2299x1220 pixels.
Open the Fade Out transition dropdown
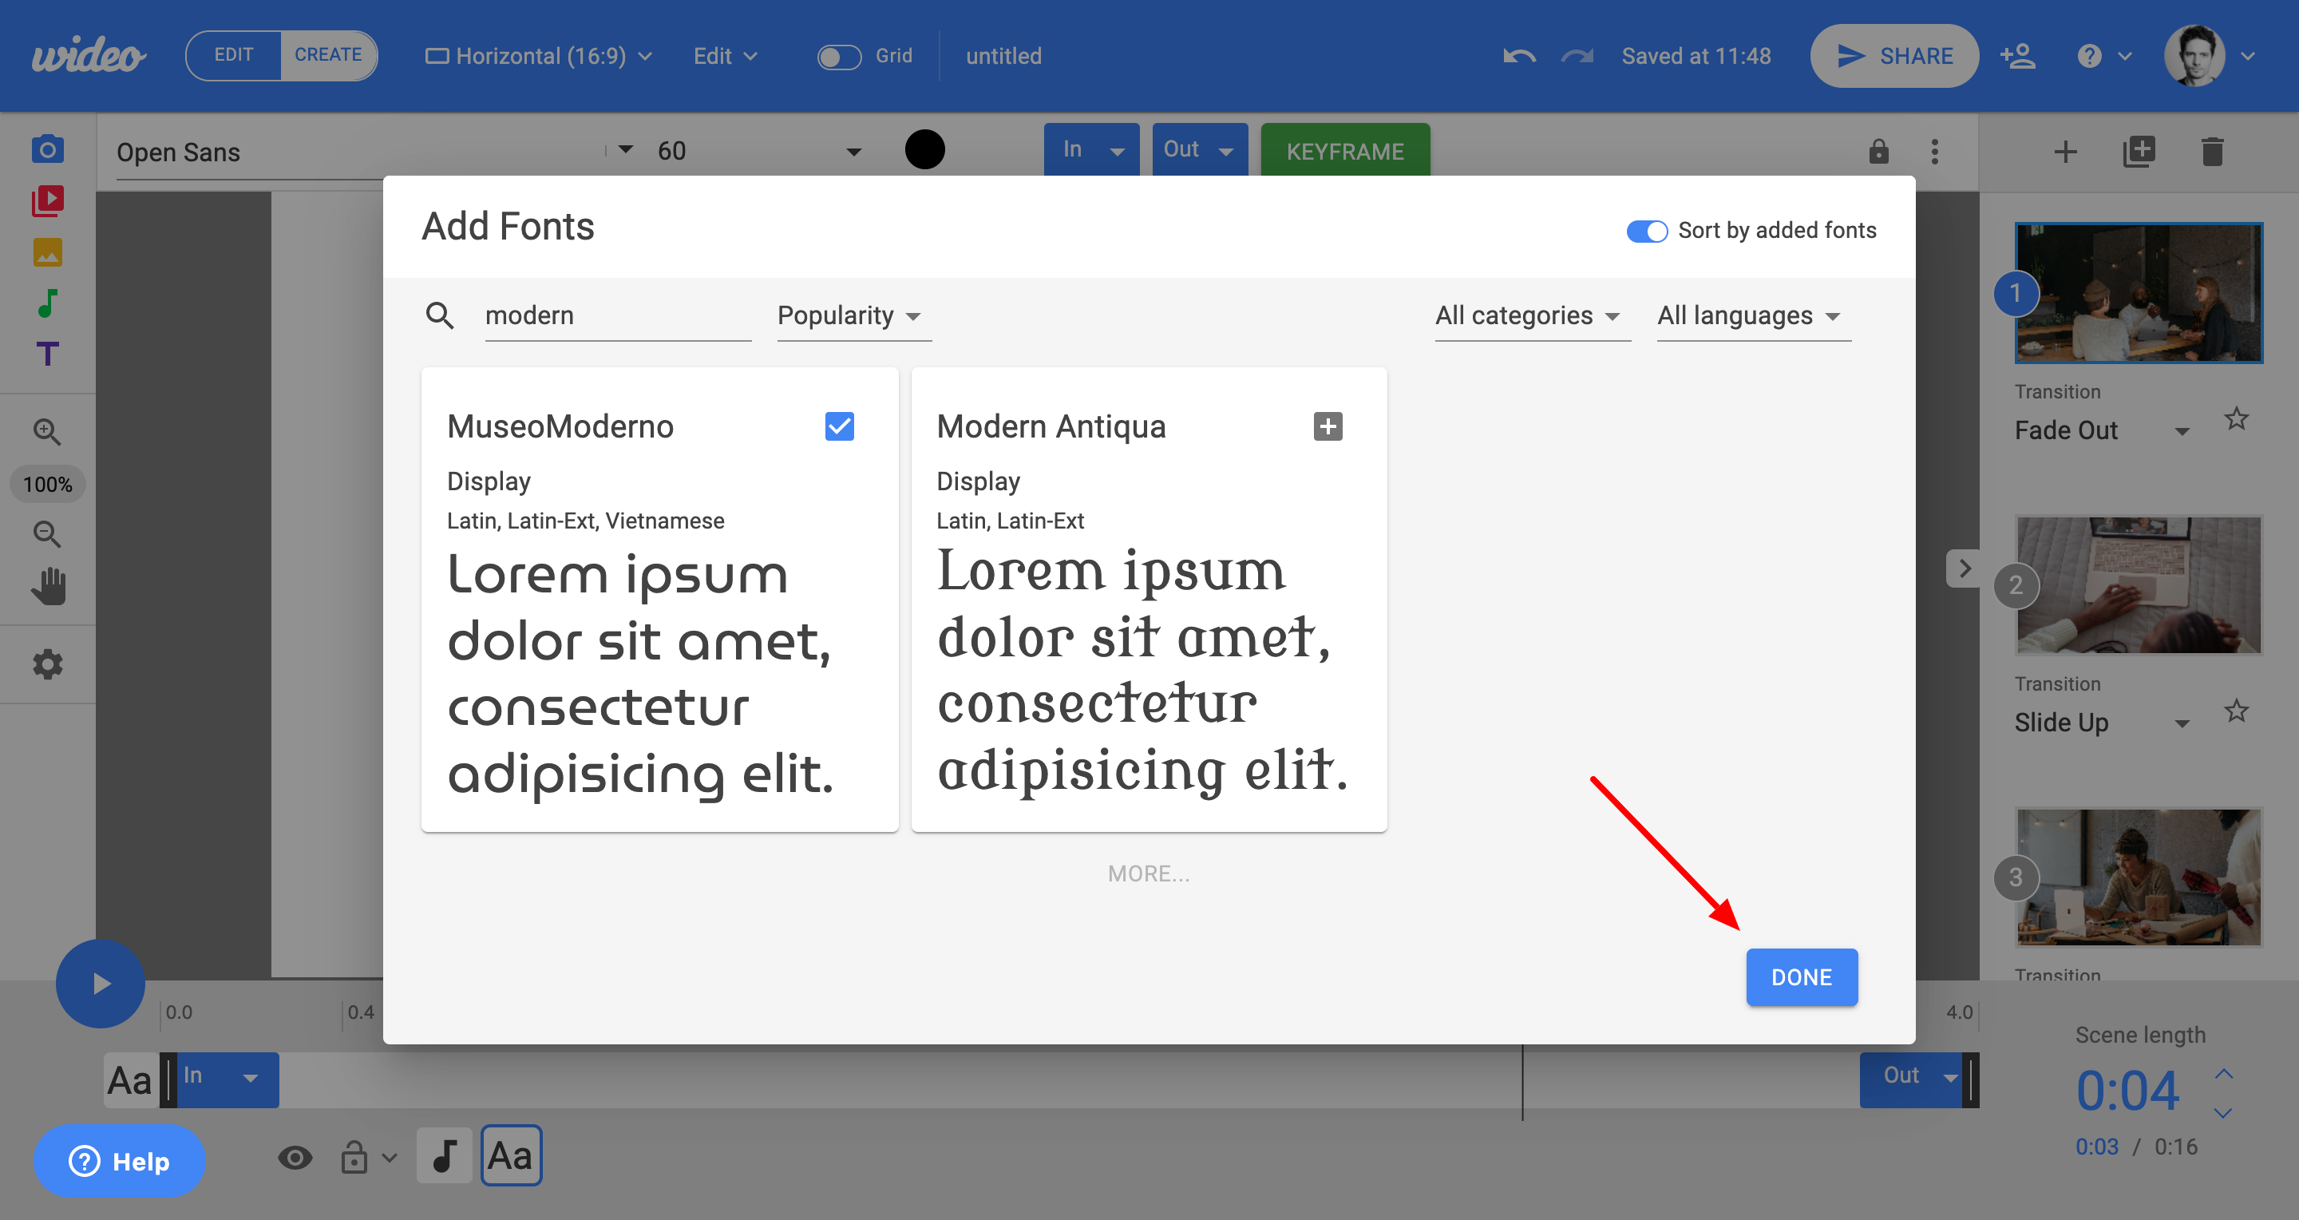[2102, 430]
